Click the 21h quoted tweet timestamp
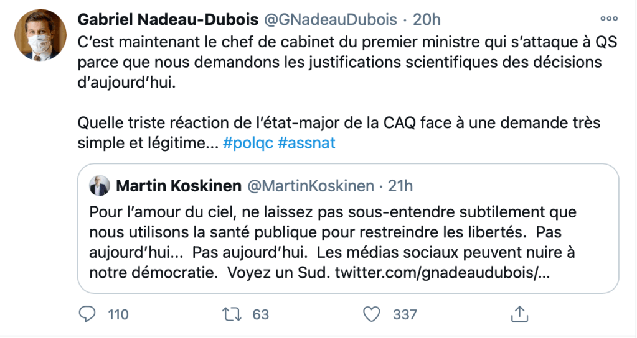Image resolution: width=637 pixels, height=338 pixels. pyautogui.click(x=399, y=185)
